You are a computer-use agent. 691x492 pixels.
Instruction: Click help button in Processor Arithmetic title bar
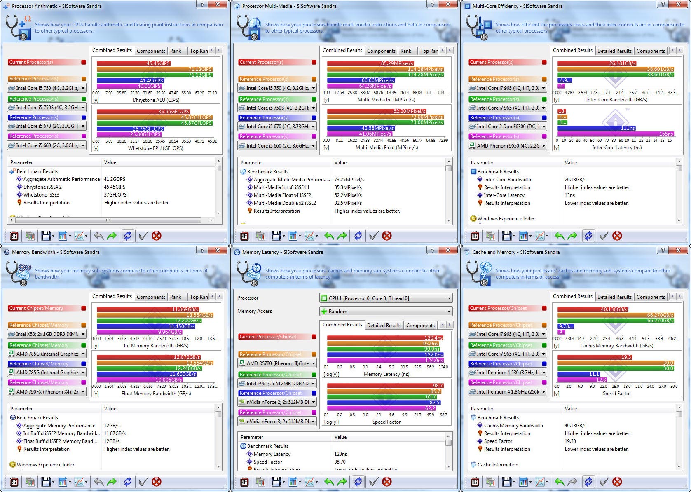pyautogui.click(x=202, y=4)
